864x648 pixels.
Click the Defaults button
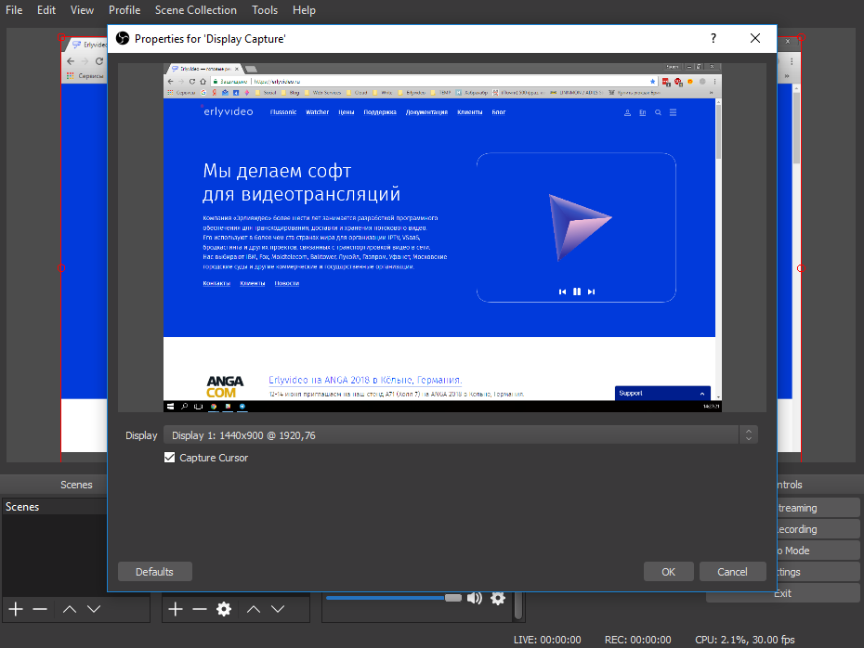tap(154, 572)
